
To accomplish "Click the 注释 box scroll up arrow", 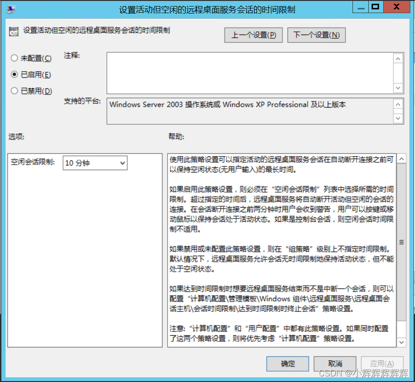I will coord(398,58).
